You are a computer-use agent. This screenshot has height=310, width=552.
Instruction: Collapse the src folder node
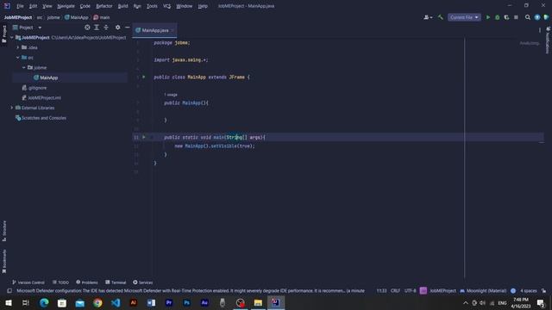click(x=18, y=58)
